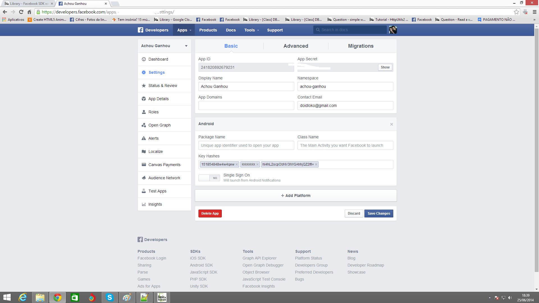Click the Alerts warning triangle icon

click(144, 138)
